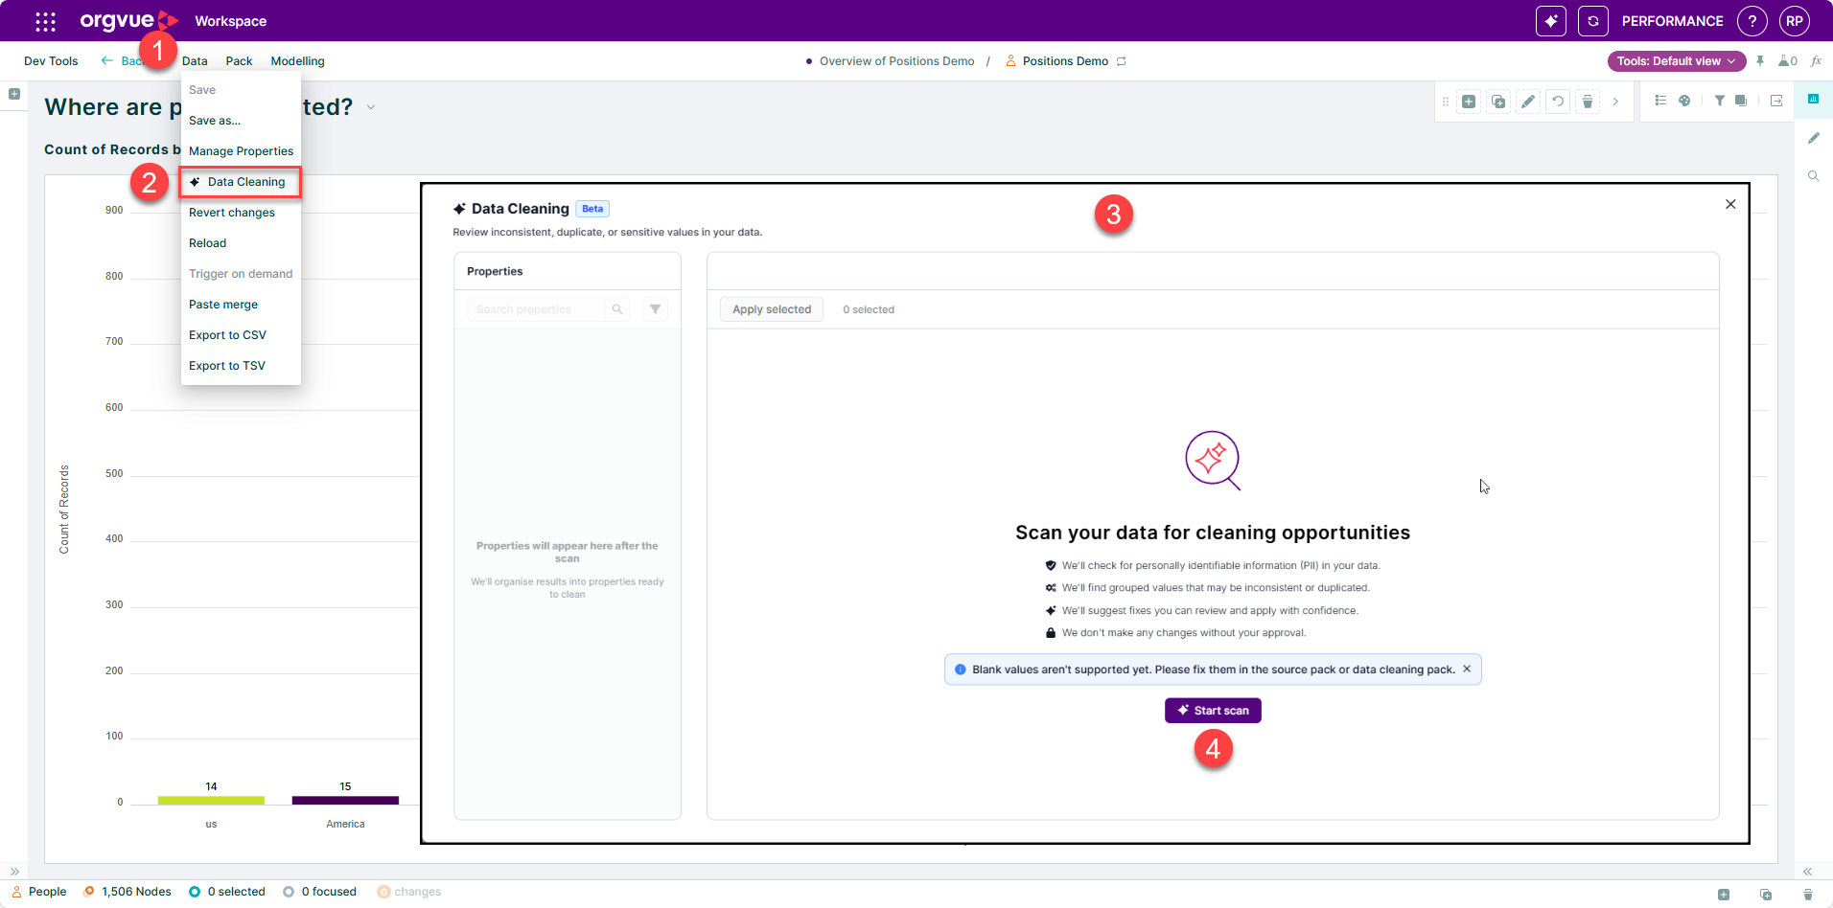Click the America bar in the chart

click(345, 801)
